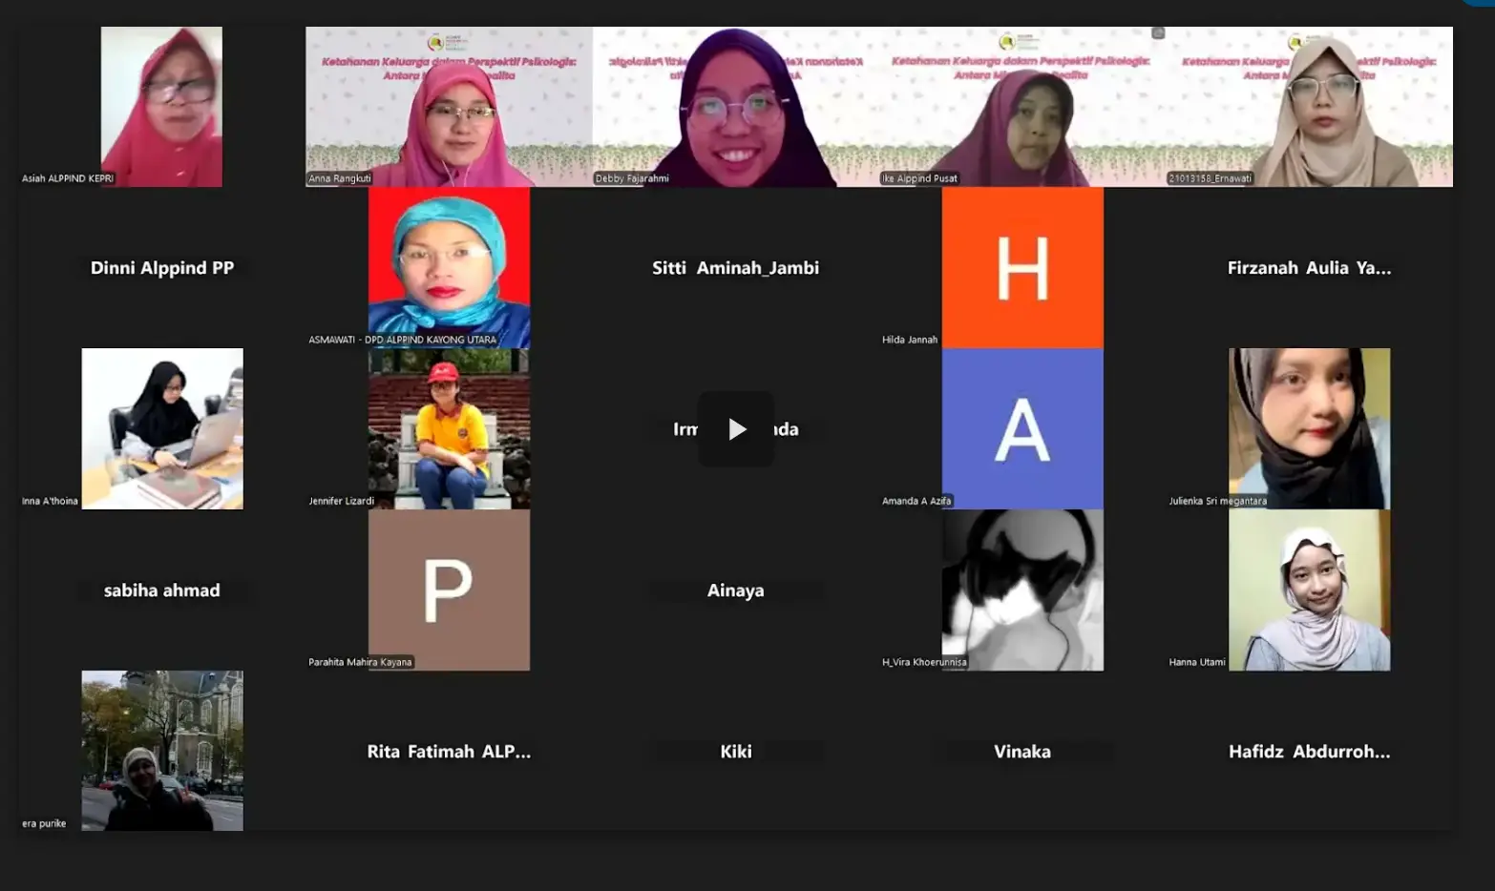This screenshot has width=1495, height=891.
Task: Select the Jennifer Lizardi profile photo
Action: tap(449, 428)
